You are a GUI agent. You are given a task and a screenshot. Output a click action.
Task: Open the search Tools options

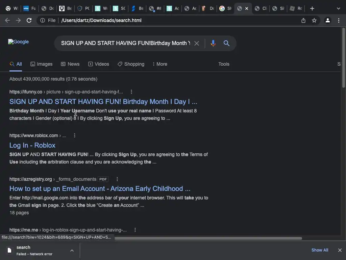[x=224, y=64]
